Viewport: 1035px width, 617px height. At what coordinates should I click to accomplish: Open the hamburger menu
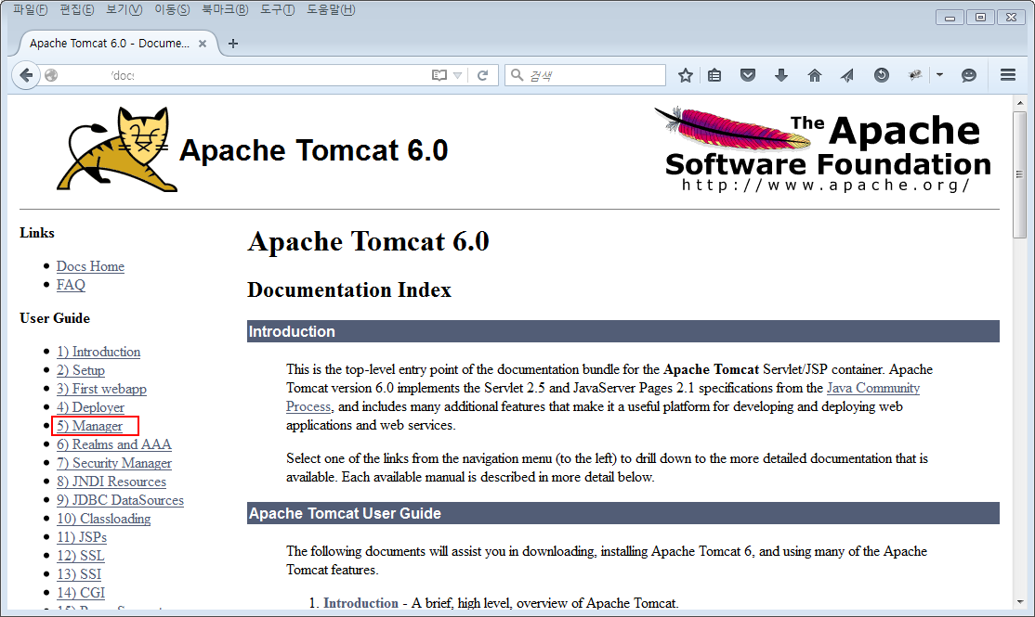pos(1007,75)
